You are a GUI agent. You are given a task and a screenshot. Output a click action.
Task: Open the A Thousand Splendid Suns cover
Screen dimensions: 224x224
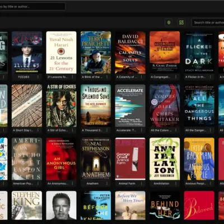[96, 106]
